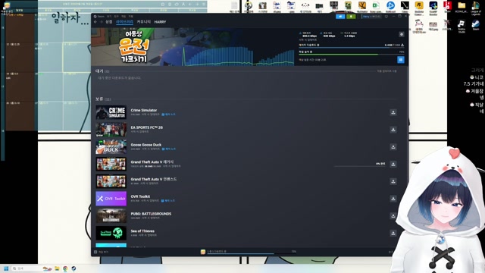The image size is (485, 273).
Task: Open Goose Goose Duck patch notes link
Action: pos(168,149)
